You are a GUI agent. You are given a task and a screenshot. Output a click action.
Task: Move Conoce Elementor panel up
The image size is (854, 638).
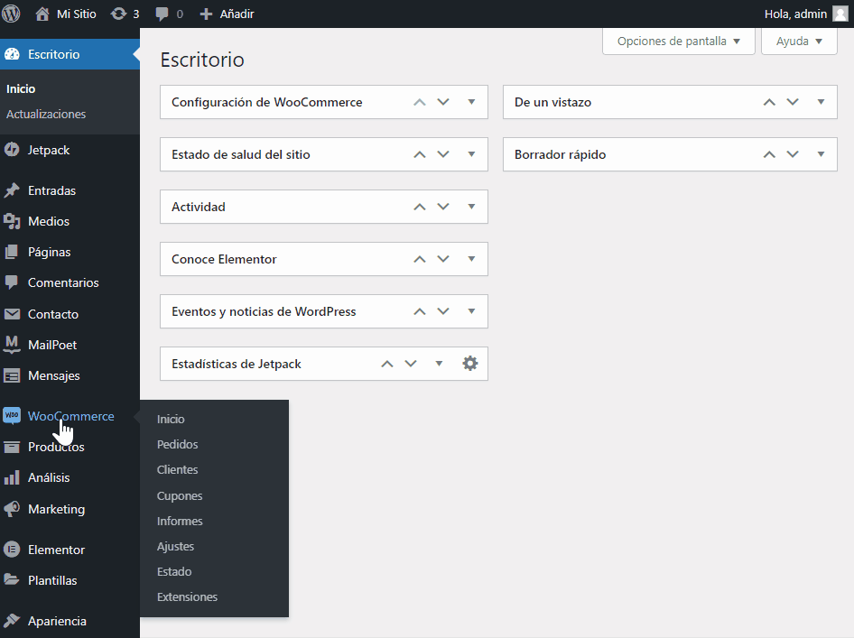pos(420,259)
